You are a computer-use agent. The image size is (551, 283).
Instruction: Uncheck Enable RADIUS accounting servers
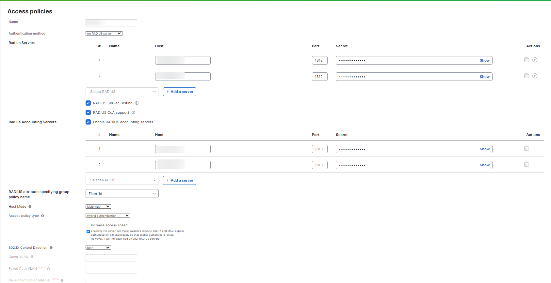(x=88, y=122)
